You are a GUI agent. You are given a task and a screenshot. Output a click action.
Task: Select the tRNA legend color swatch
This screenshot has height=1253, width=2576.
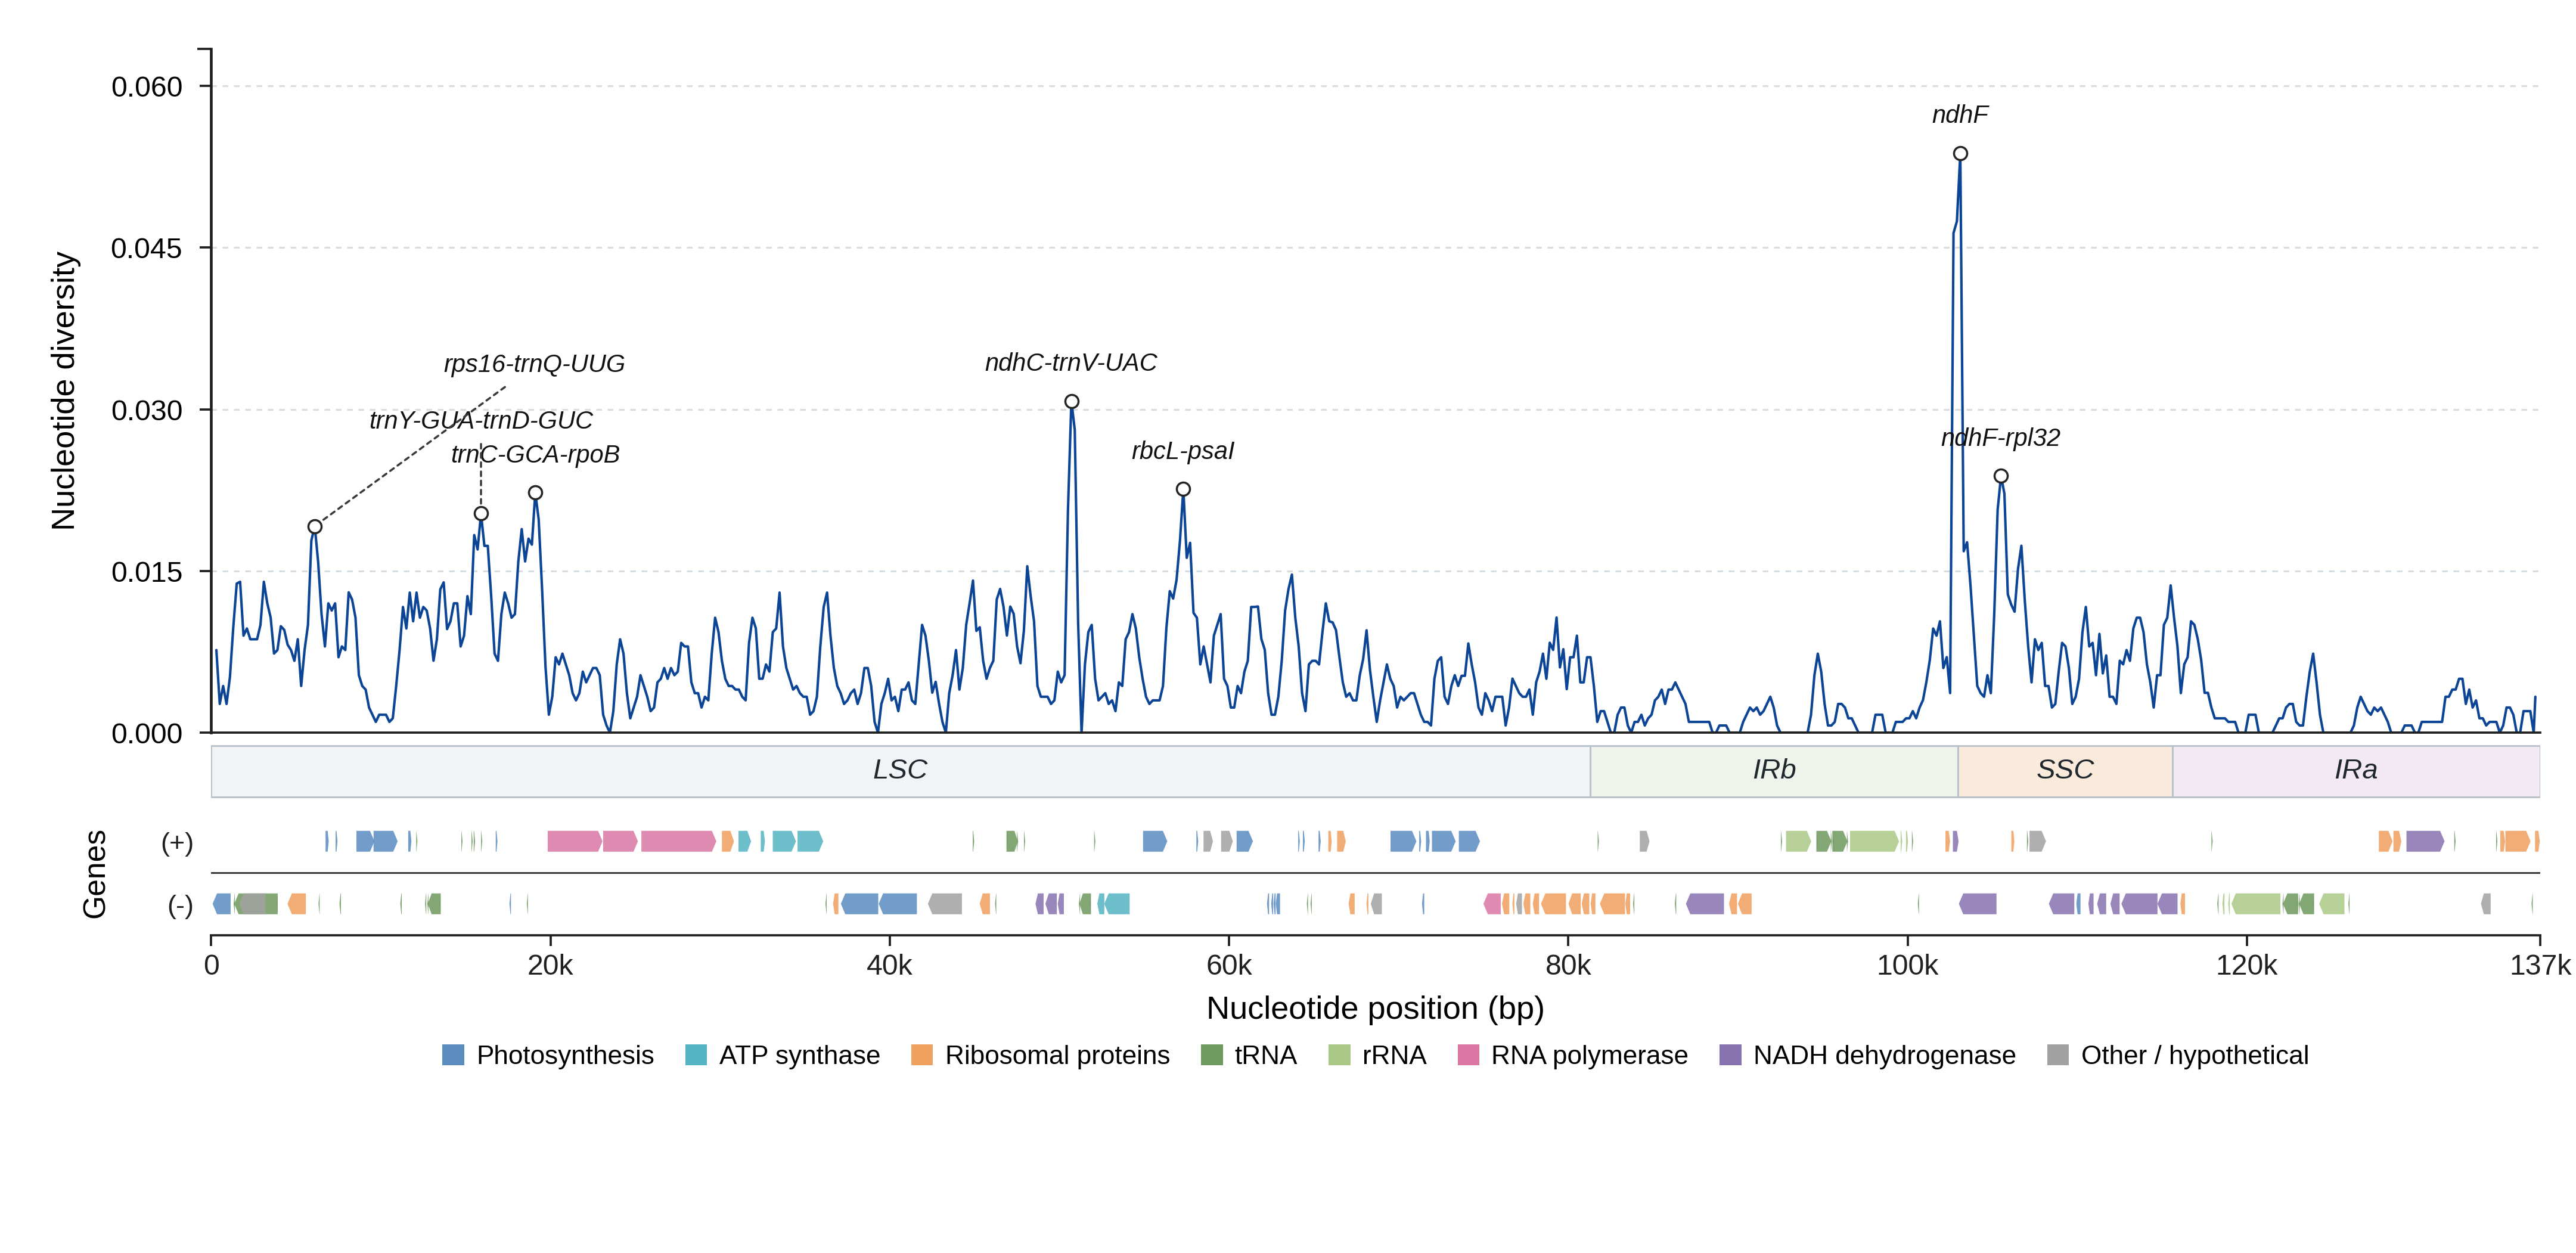[x=1211, y=1055]
